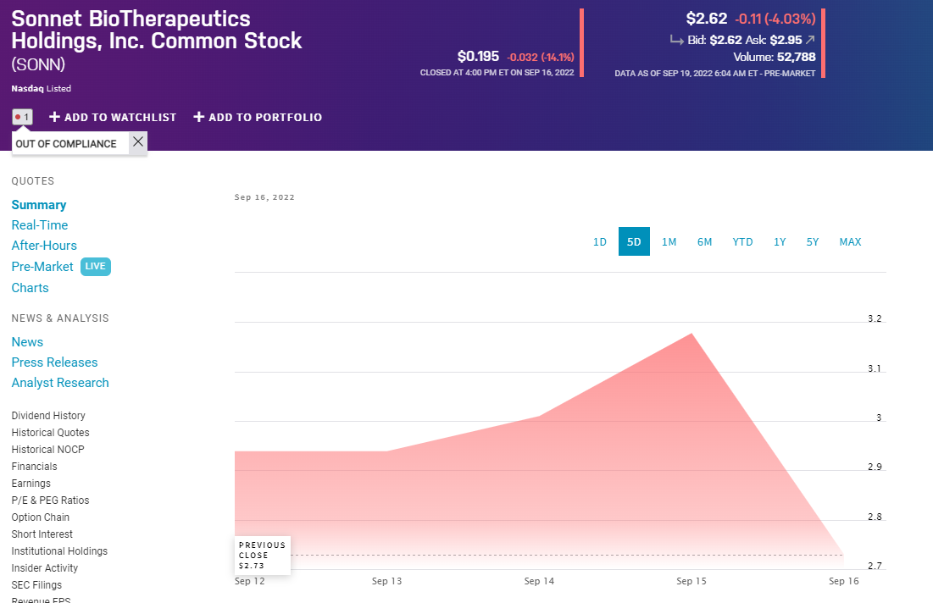This screenshot has height=603, width=933.
Task: Select the 1D chart range
Action: pos(600,242)
